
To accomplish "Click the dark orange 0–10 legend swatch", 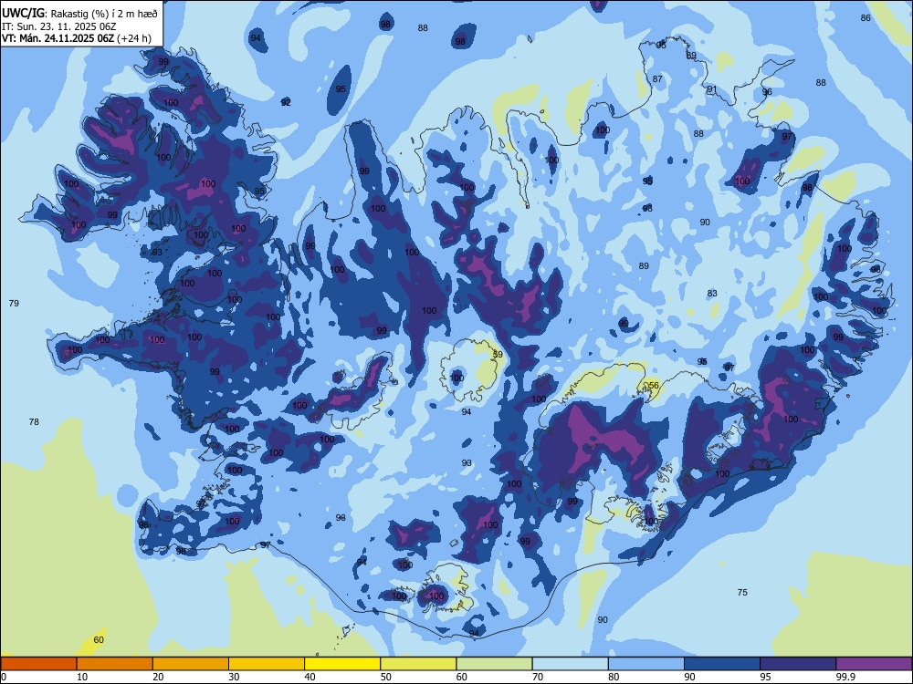I will coord(38,664).
